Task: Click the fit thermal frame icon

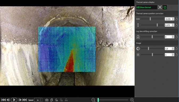Action: click(x=160, y=7)
